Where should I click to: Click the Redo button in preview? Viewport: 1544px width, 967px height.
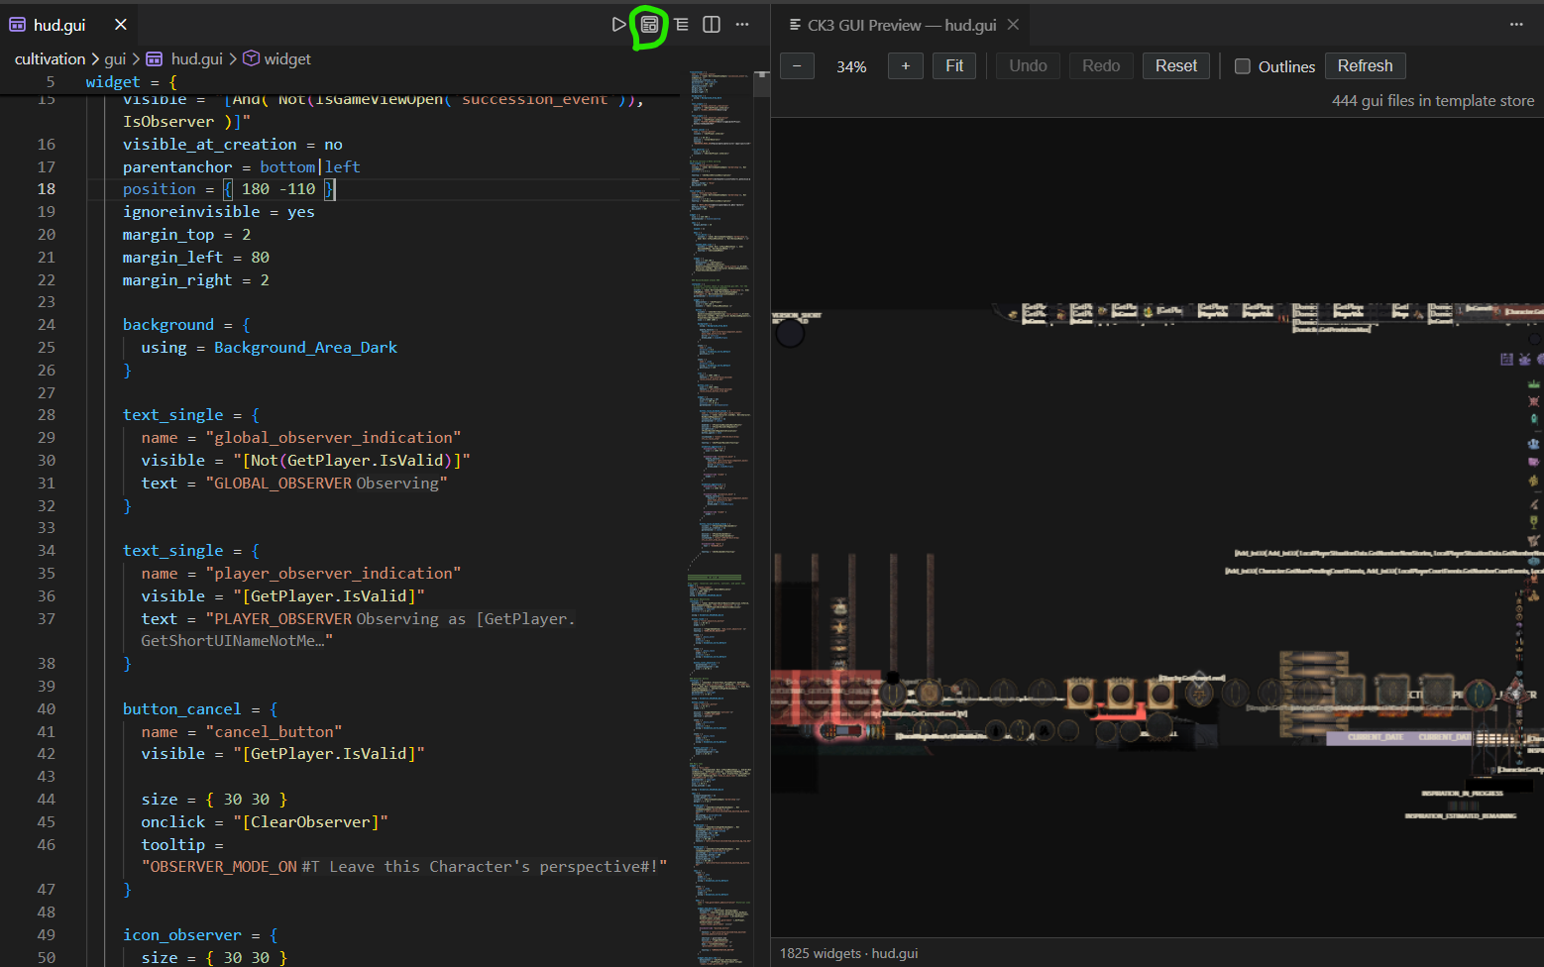pyautogui.click(x=1101, y=66)
